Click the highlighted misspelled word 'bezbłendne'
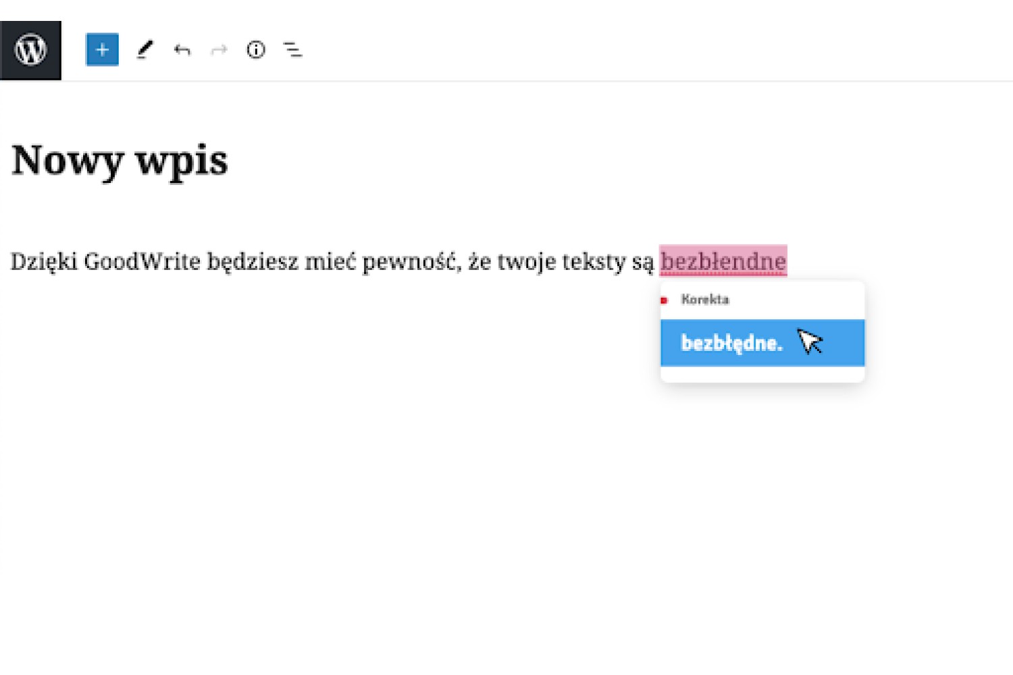 (x=723, y=261)
